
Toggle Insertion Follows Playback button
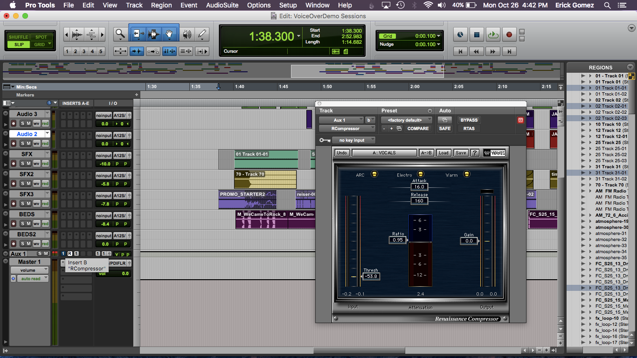(x=202, y=51)
